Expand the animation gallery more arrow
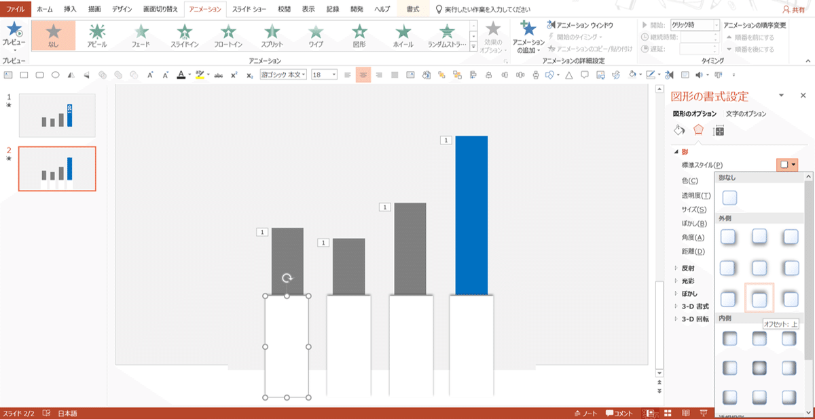This screenshot has width=815, height=419. click(473, 47)
